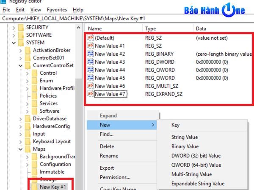Open the Favorites menu
The height and width of the screenshot is (190, 254).
point(57,9)
